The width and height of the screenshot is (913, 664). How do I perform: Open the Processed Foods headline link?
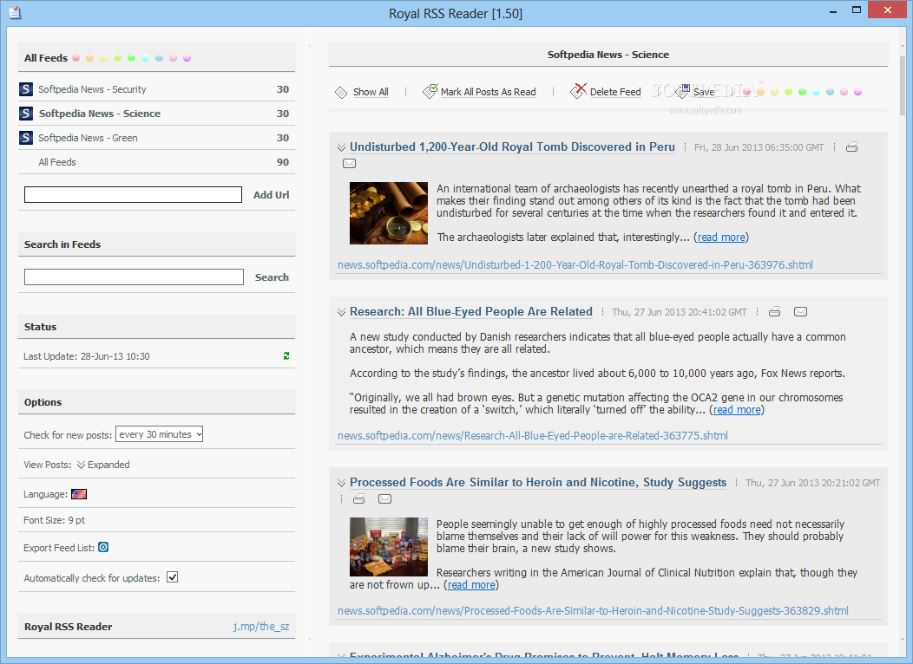click(538, 483)
